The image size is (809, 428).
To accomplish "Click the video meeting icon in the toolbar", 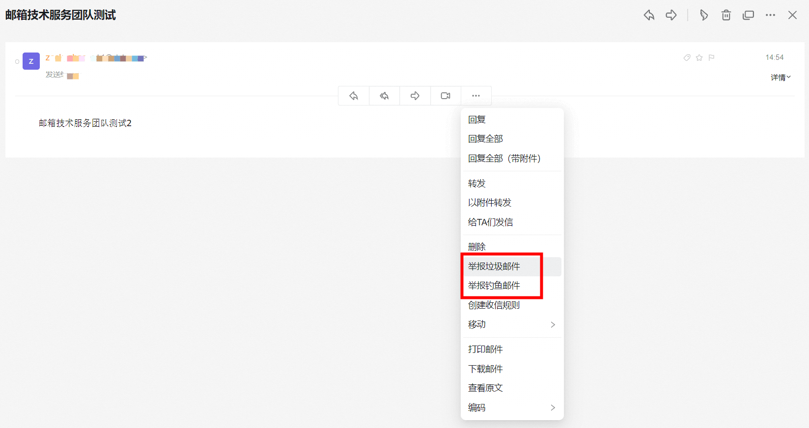I will pyautogui.click(x=446, y=96).
